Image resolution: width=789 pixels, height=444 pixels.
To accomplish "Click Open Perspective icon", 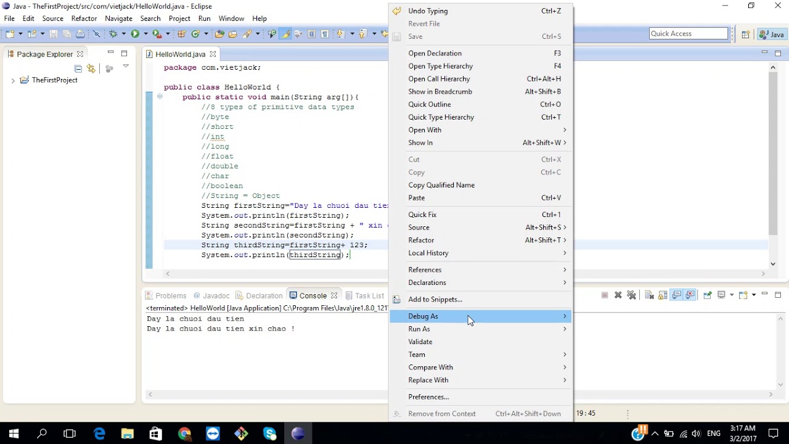I will [745, 35].
